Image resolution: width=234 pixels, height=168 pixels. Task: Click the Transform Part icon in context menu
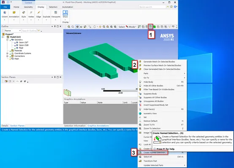(140, 161)
